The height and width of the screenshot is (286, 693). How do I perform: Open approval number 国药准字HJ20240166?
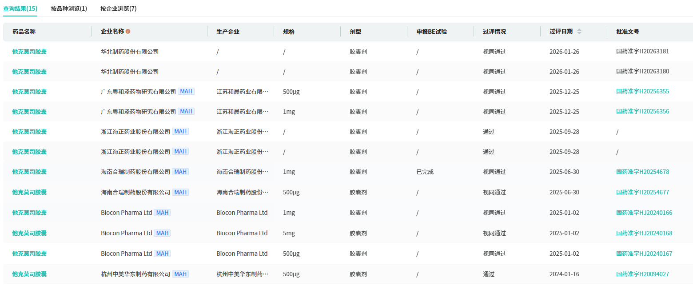point(644,213)
